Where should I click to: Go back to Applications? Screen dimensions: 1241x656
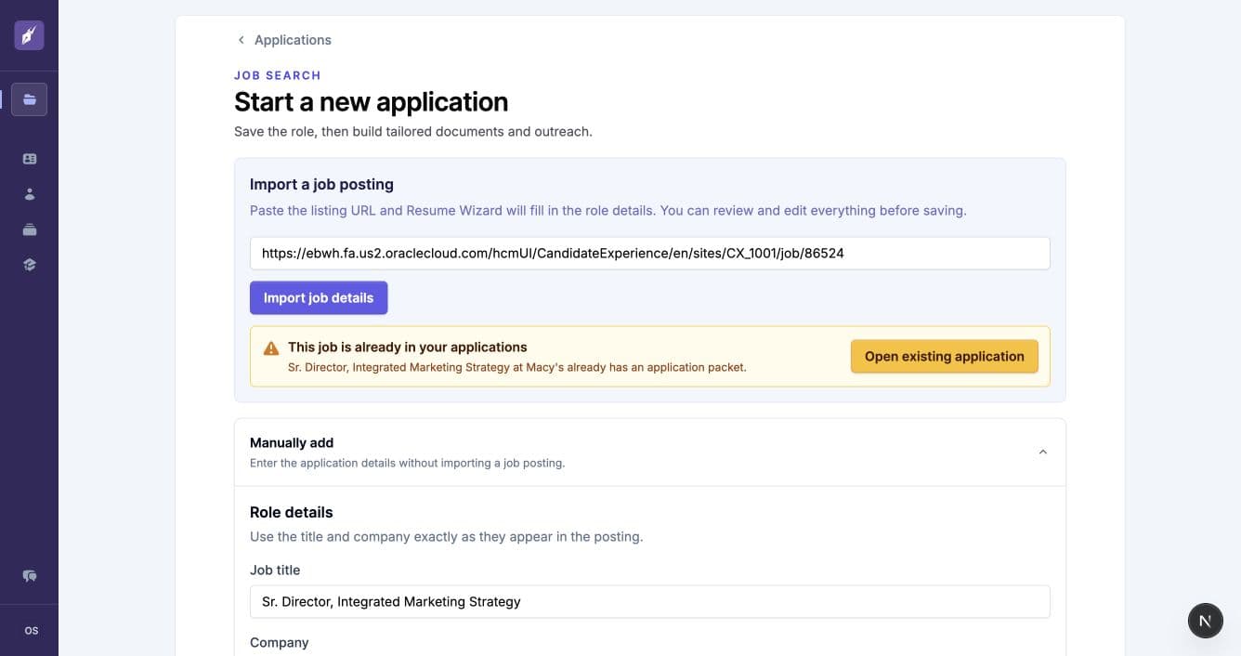(x=293, y=40)
